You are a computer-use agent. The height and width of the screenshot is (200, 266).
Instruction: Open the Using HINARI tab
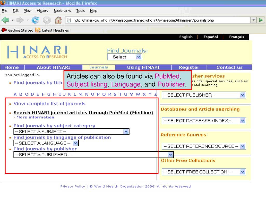(x=143, y=67)
